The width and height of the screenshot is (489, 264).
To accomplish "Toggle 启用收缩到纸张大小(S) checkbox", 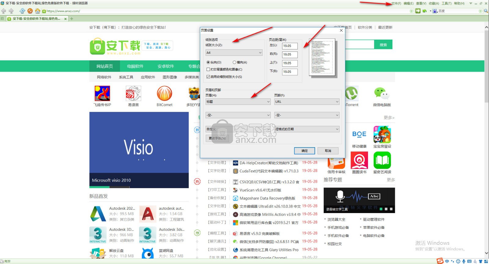I will click(208, 77).
